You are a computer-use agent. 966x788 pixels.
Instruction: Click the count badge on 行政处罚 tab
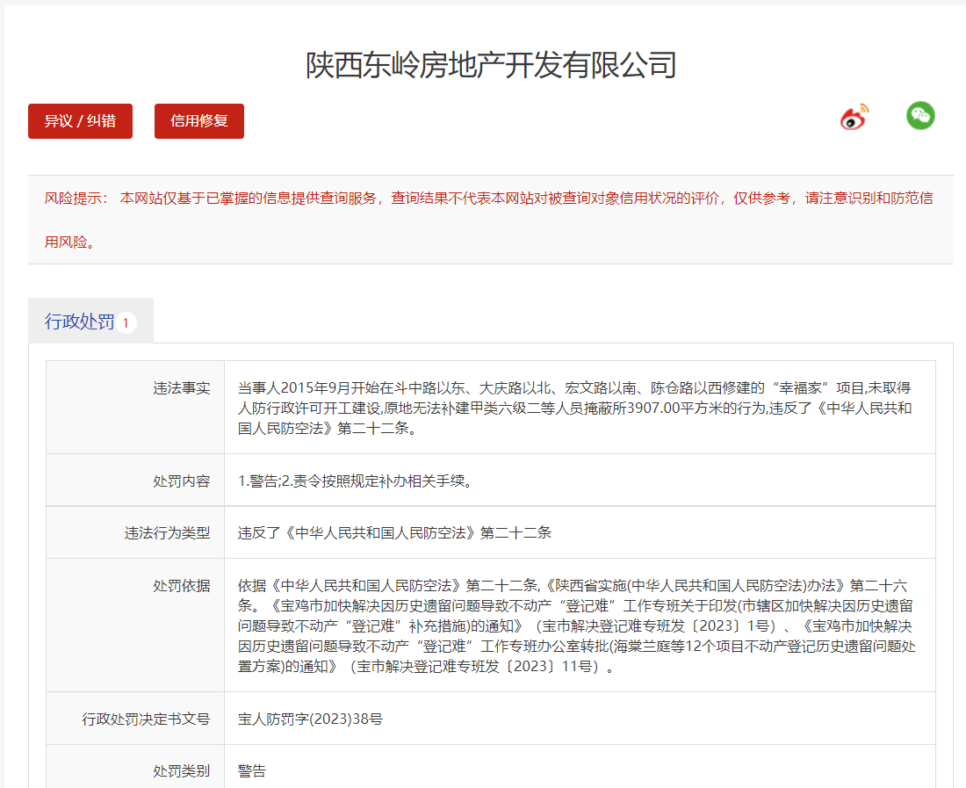pyautogui.click(x=126, y=323)
